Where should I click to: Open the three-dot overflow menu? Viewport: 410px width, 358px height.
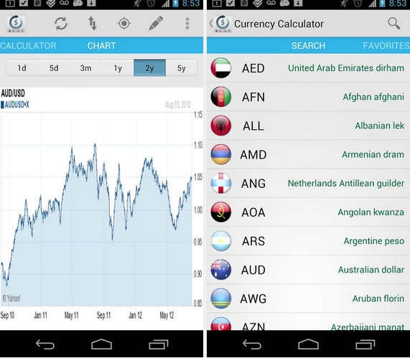[x=187, y=24]
